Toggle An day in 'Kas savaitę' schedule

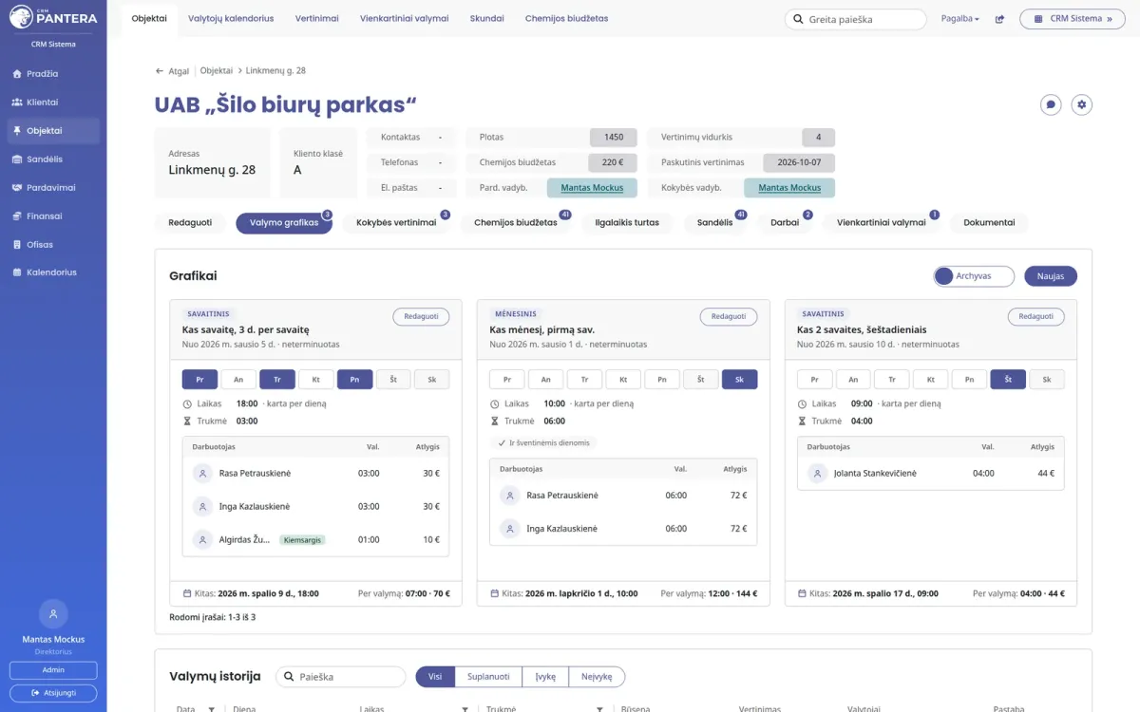point(238,380)
